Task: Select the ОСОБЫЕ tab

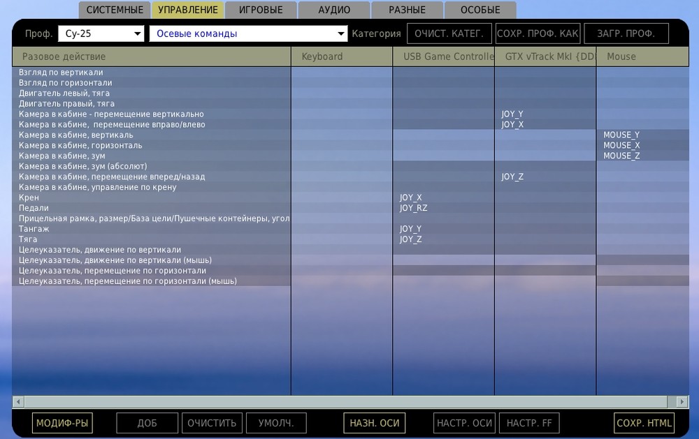Action: (481, 10)
